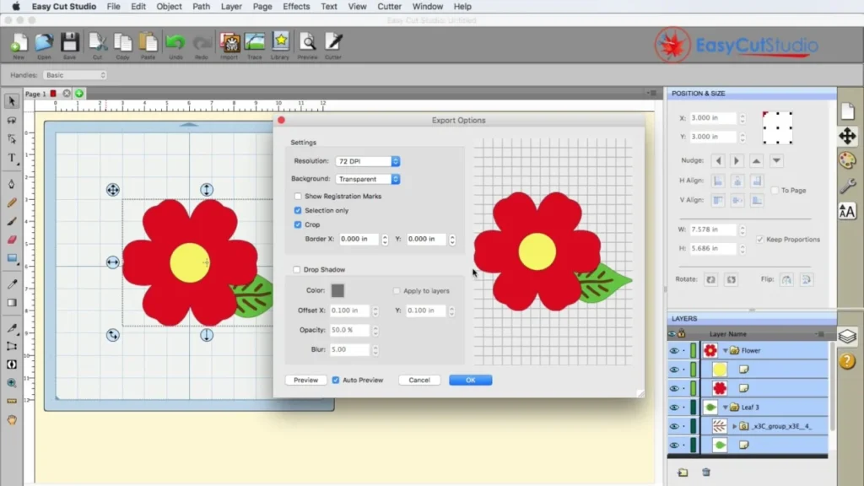Viewport: 864px width, 486px height.
Task: Open the Resolution dropdown
Action: [x=367, y=160]
